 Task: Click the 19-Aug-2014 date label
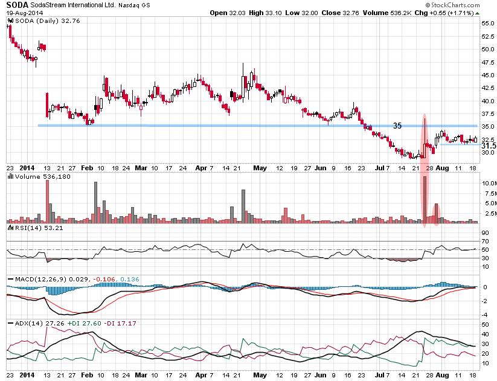coord(25,13)
